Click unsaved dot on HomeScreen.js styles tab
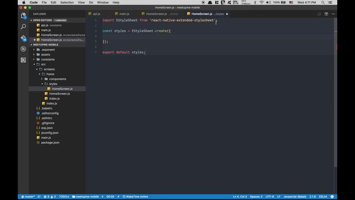 click(227, 14)
